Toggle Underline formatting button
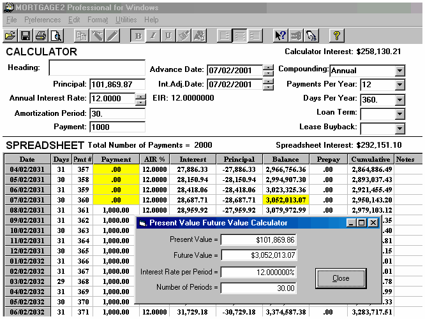The image size is (425, 319). (x=168, y=36)
